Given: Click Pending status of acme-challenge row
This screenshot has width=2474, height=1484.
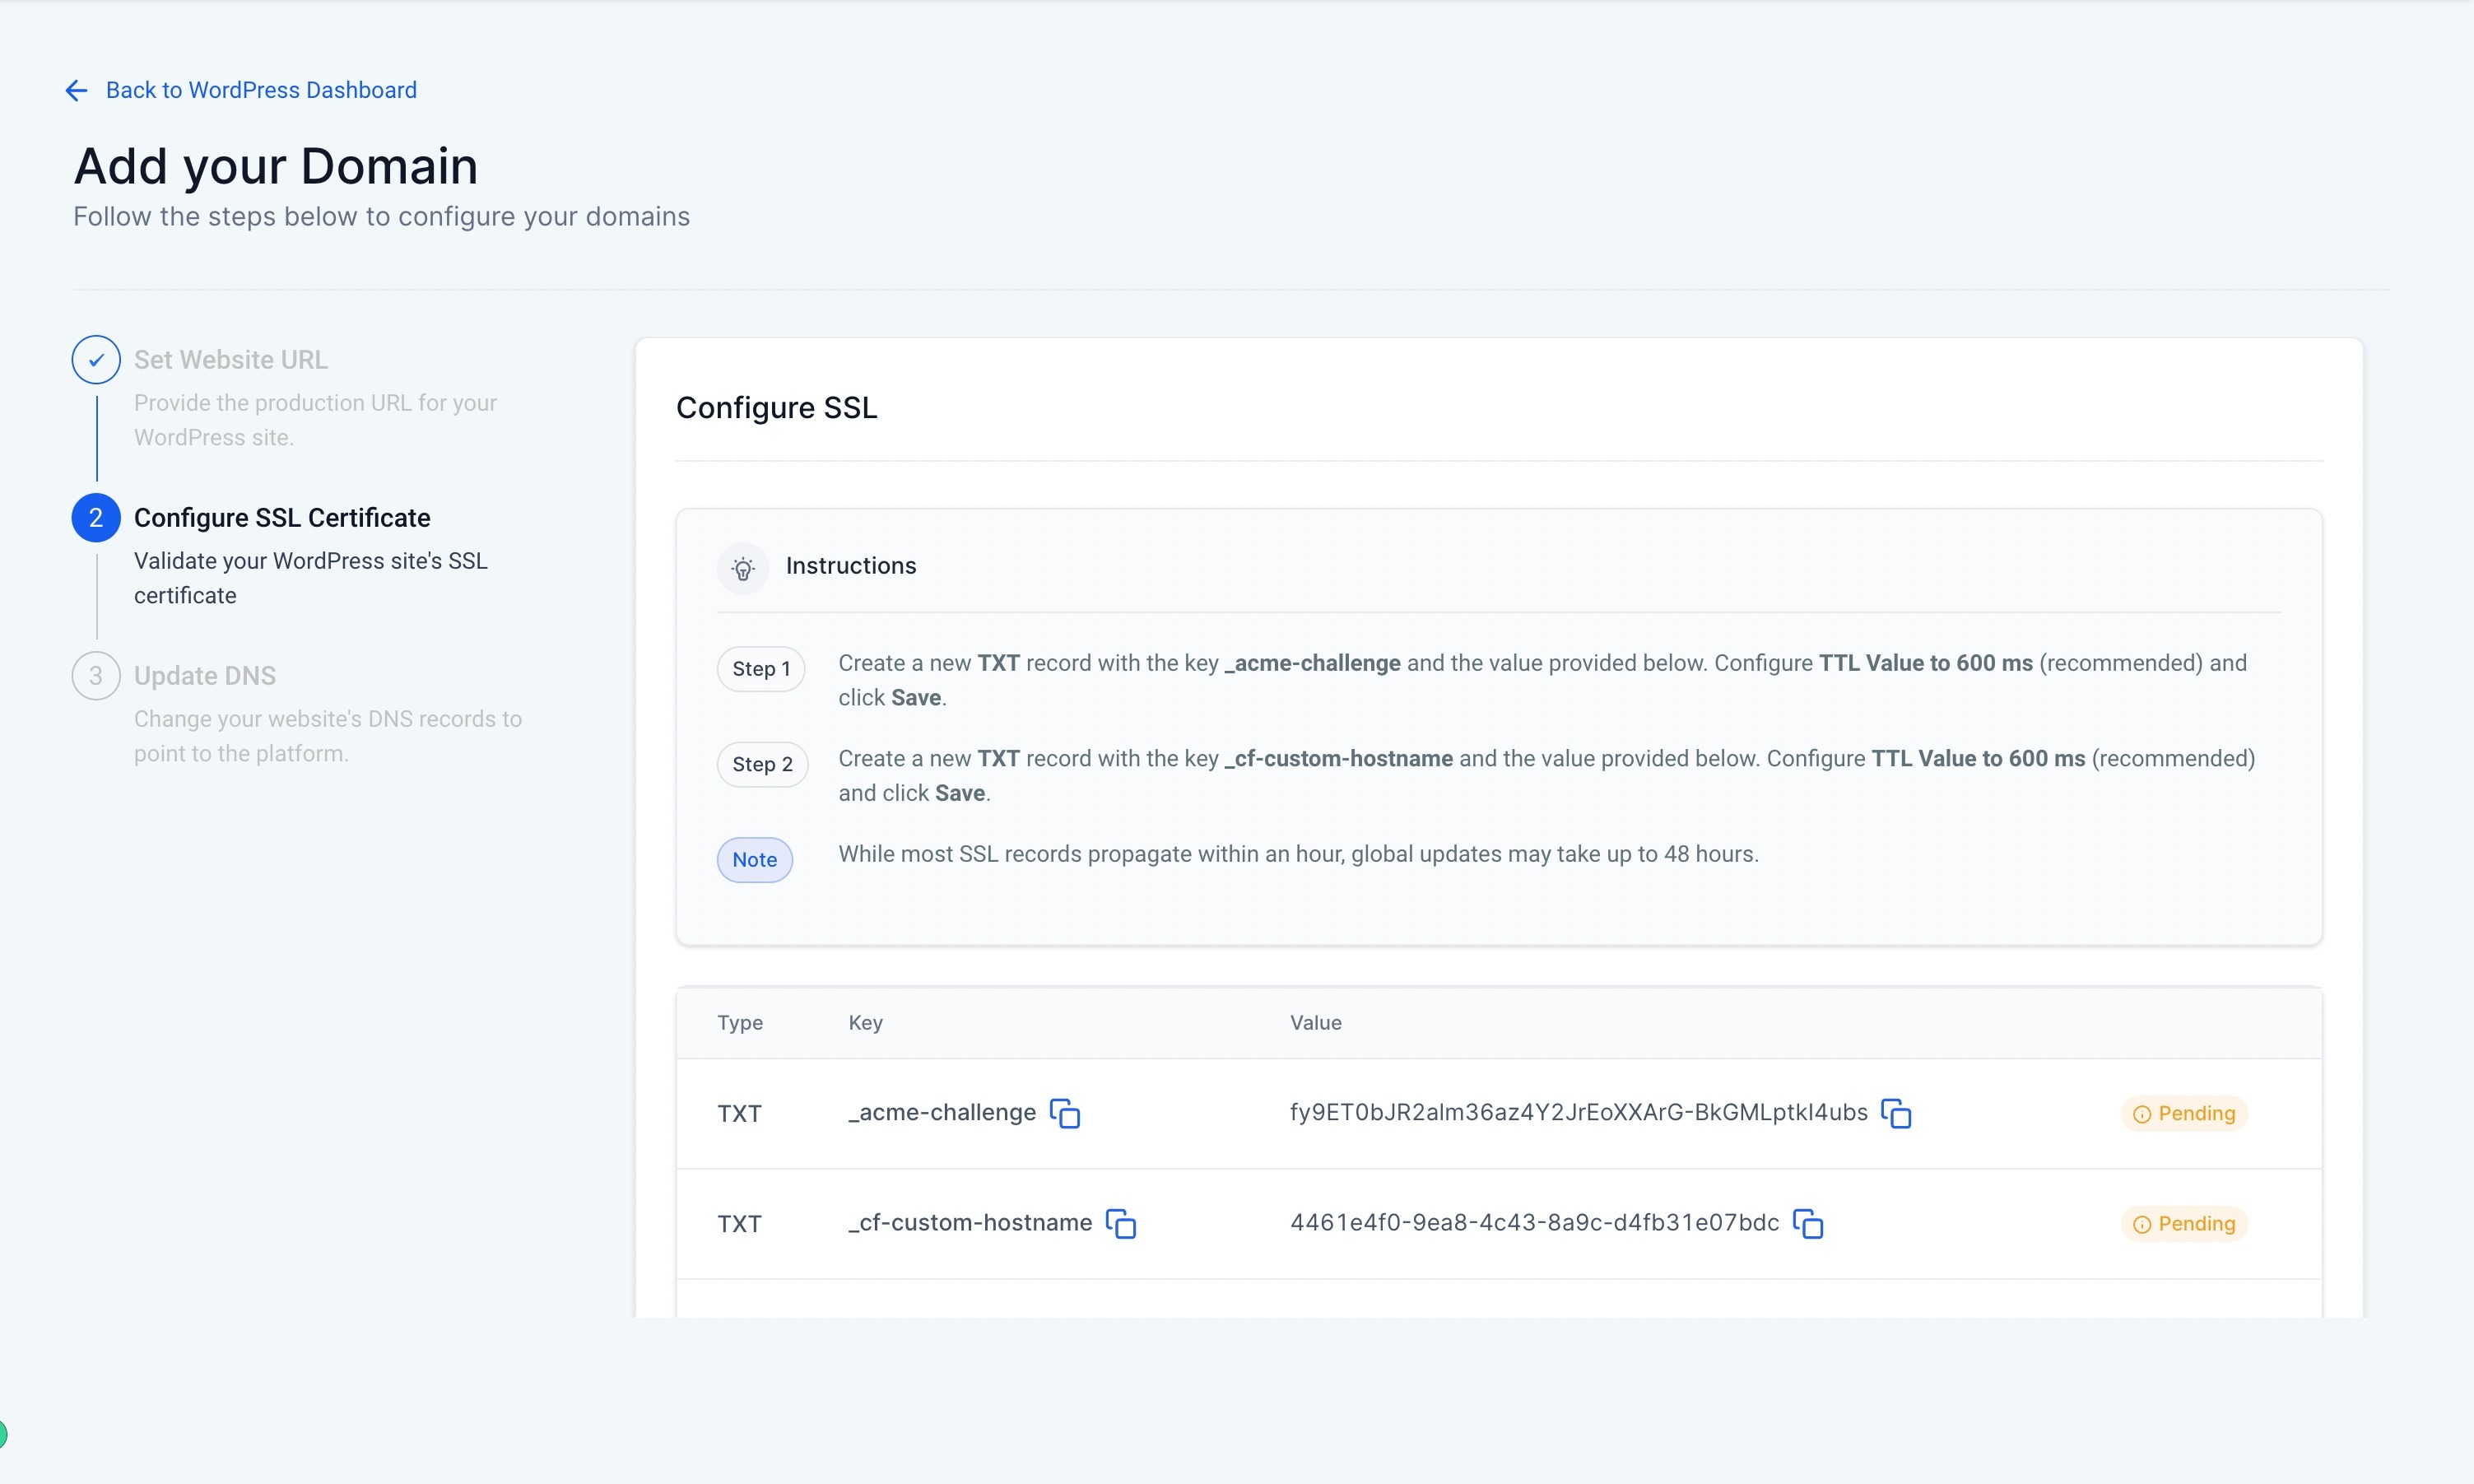Looking at the screenshot, I should 2184,1114.
